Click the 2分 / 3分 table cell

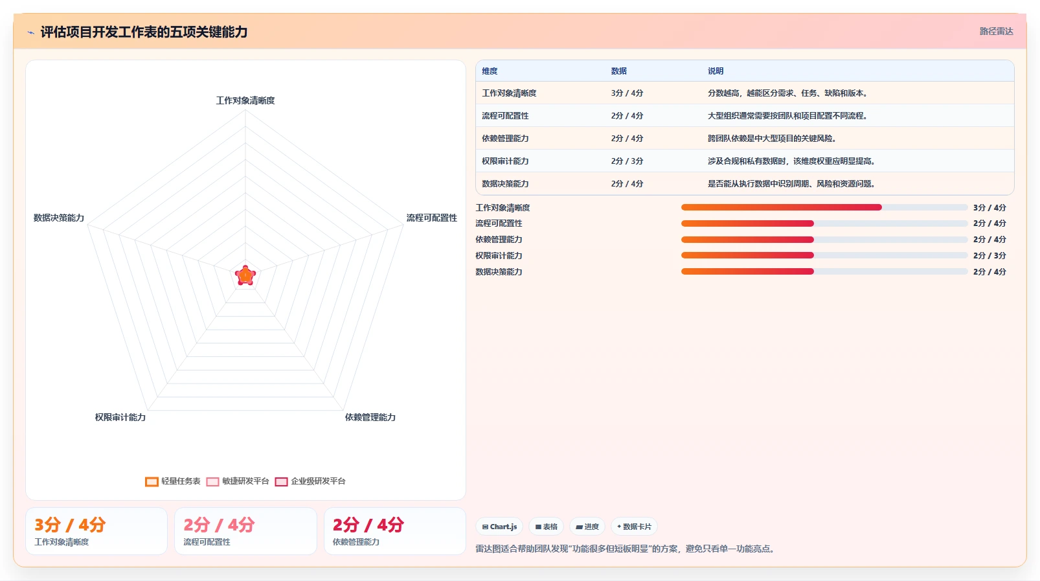627,161
